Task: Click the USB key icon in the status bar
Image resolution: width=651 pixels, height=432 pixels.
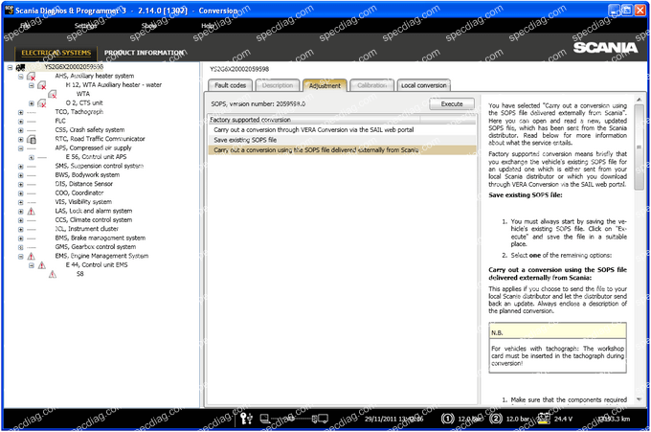Action: point(246,419)
